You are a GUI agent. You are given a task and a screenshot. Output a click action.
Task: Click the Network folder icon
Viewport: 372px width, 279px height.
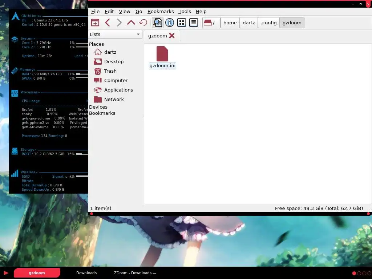click(x=97, y=100)
